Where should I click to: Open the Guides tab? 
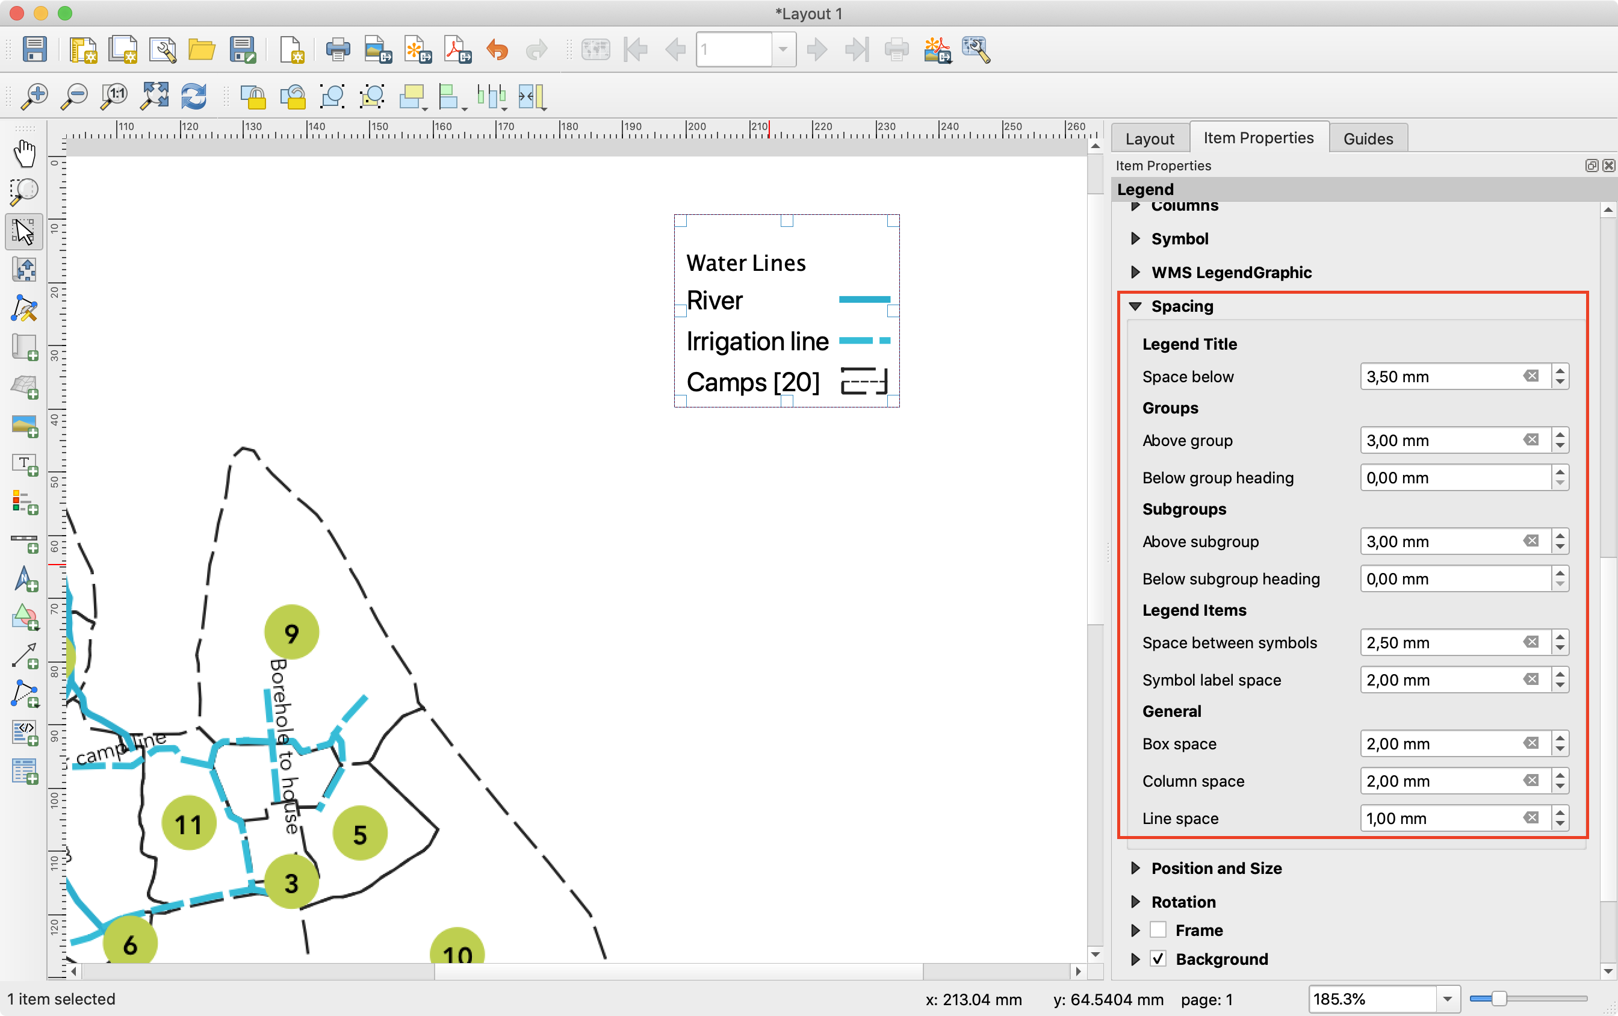1368,138
